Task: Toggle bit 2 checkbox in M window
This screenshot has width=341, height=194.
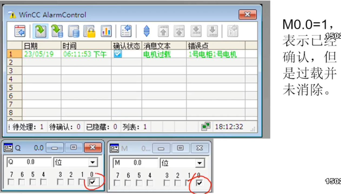Action: 178,183
